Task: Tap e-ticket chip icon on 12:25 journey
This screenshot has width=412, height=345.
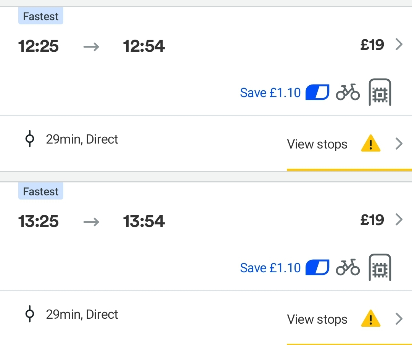Action: click(x=380, y=92)
